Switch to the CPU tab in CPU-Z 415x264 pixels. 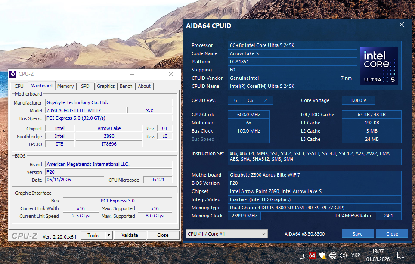pos(19,86)
